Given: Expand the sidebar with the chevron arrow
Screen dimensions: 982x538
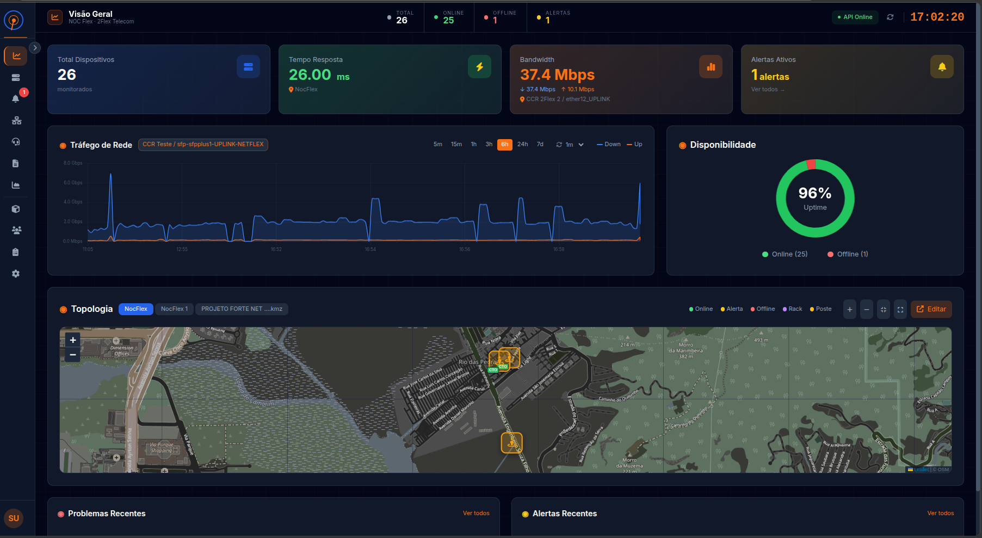Looking at the screenshot, I should 35,48.
